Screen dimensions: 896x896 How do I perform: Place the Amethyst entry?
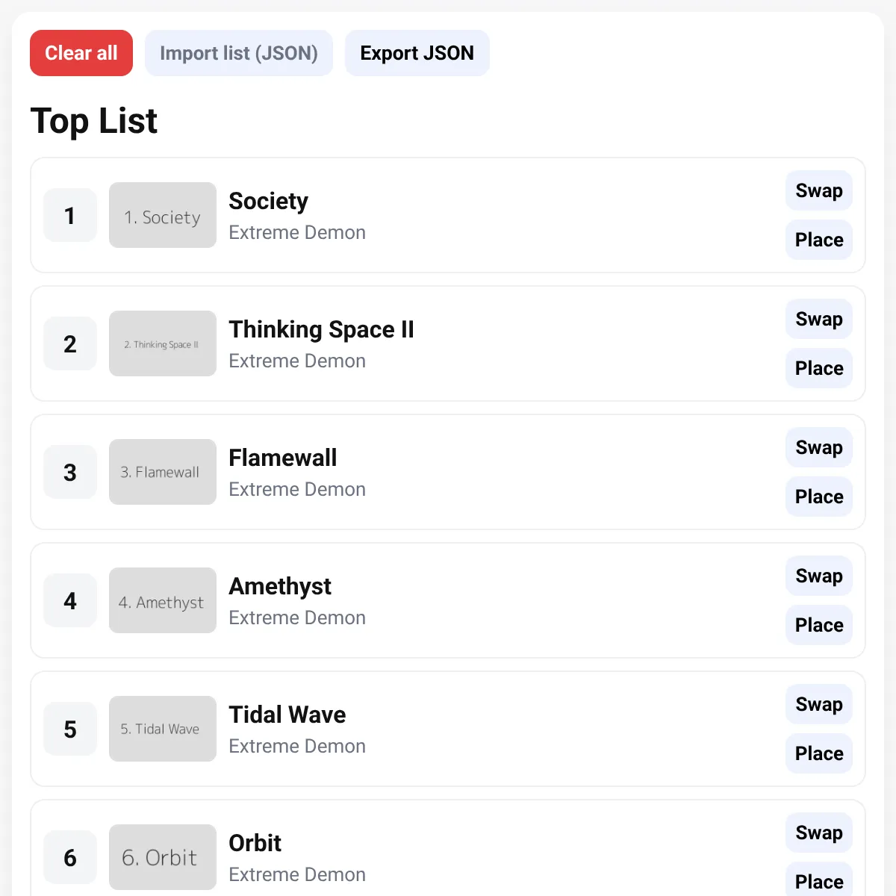coord(819,625)
